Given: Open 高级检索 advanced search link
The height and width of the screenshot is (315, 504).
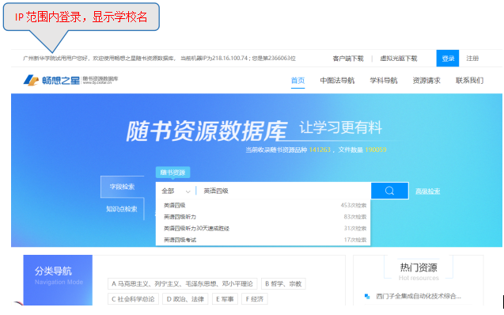Looking at the screenshot, I should (x=427, y=192).
